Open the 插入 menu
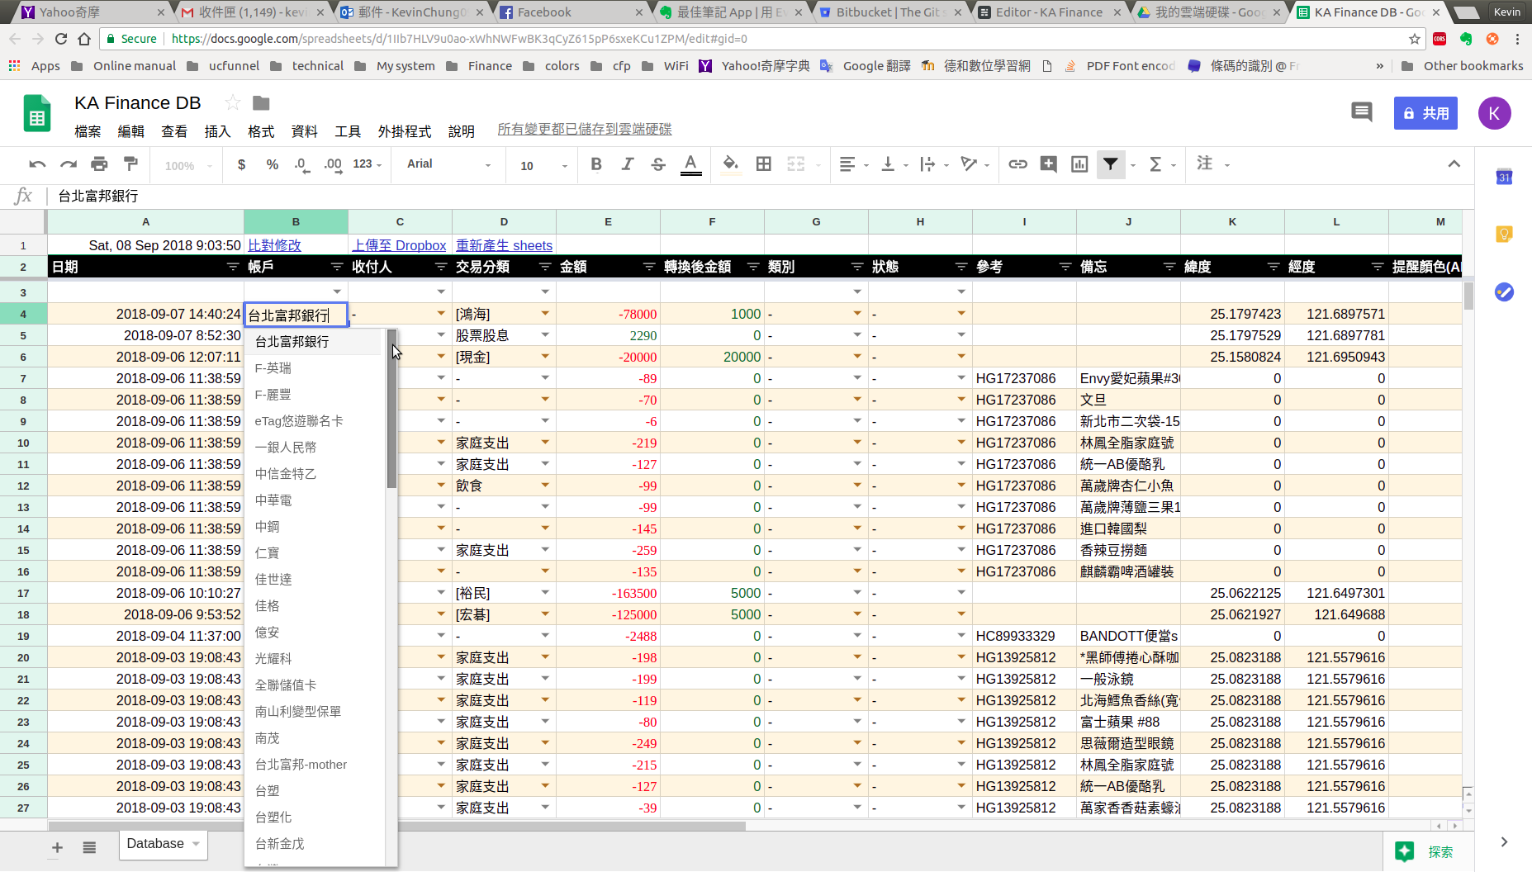The width and height of the screenshot is (1532, 872). coord(217,130)
